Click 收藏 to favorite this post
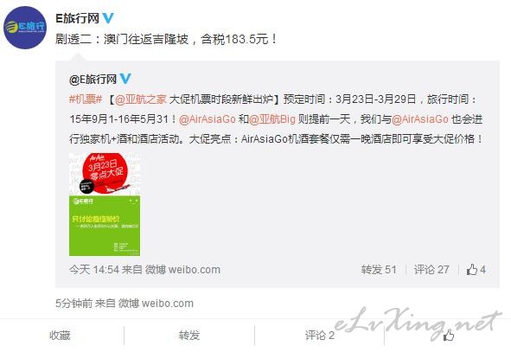Viewport: 511px width, 352px height. (60, 335)
